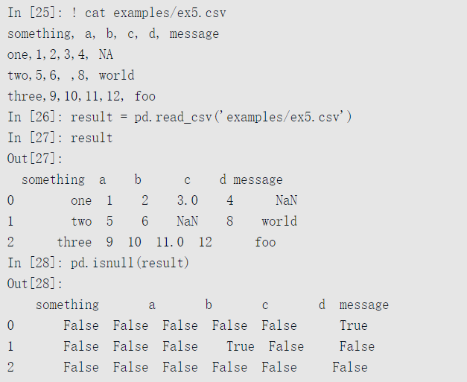Screen dimensions: 467x382
Task: Click the foo value in result table
Action: pos(265,242)
